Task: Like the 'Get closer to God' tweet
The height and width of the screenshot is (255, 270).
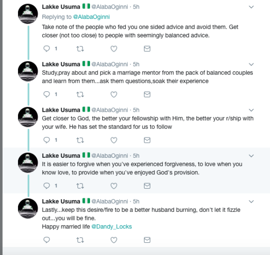Action: tap(114, 140)
